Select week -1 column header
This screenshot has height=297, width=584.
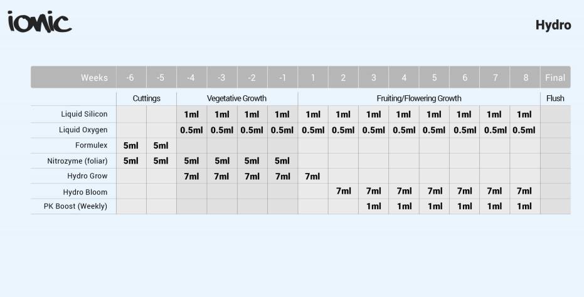283,78
